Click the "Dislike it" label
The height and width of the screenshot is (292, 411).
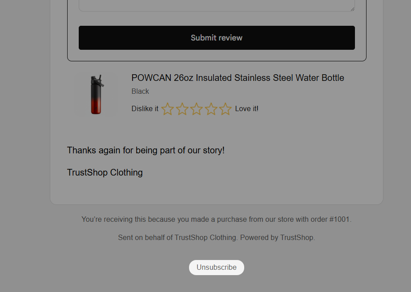click(145, 109)
